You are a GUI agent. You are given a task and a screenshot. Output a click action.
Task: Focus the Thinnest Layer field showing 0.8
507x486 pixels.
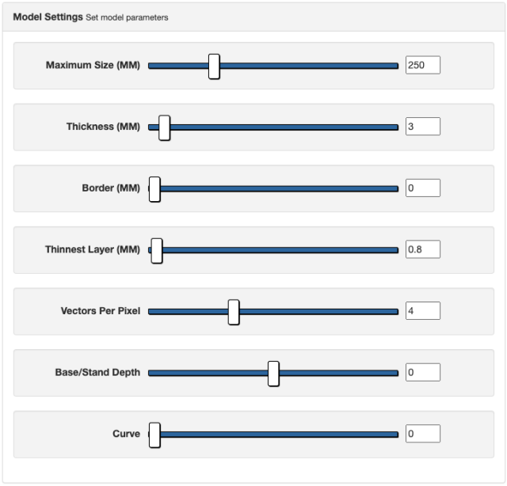pyautogui.click(x=422, y=250)
